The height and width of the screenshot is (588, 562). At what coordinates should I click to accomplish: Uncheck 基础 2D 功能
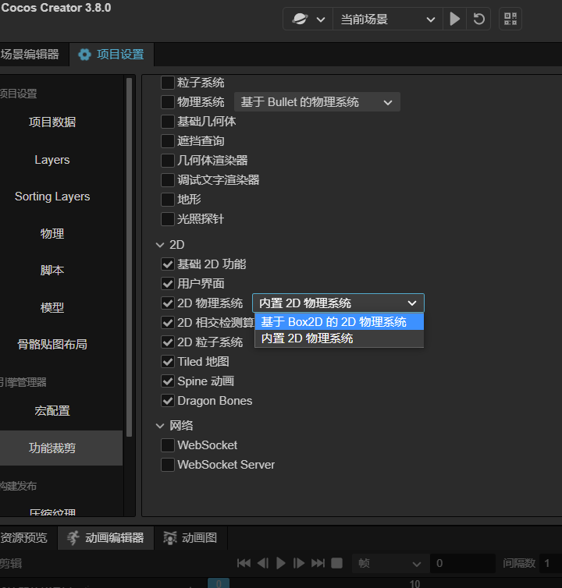(168, 264)
